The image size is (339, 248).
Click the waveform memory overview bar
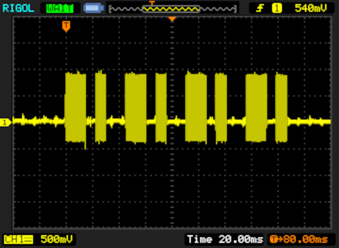tap(173, 9)
